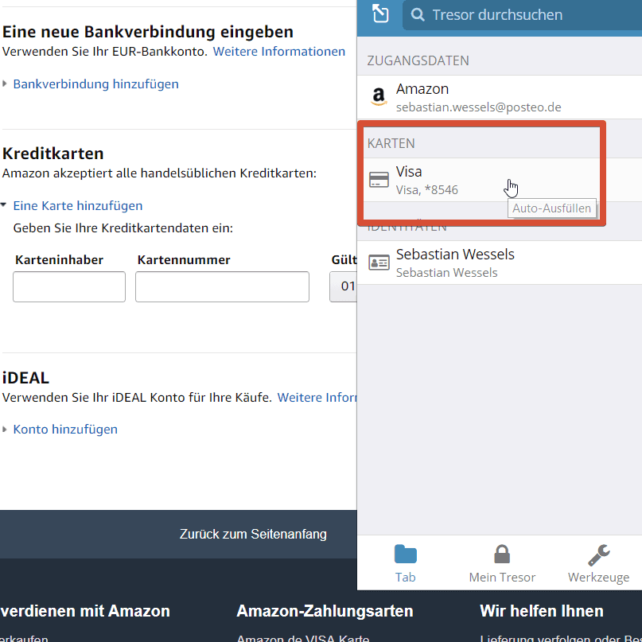This screenshot has height=642, width=642.
Task: Pop out the Bitwarden window icon
Action: pyautogui.click(x=380, y=14)
